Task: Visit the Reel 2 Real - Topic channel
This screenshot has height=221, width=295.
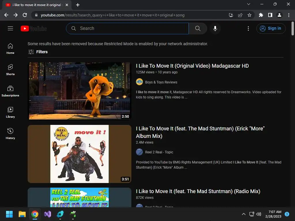Action: [159, 152]
